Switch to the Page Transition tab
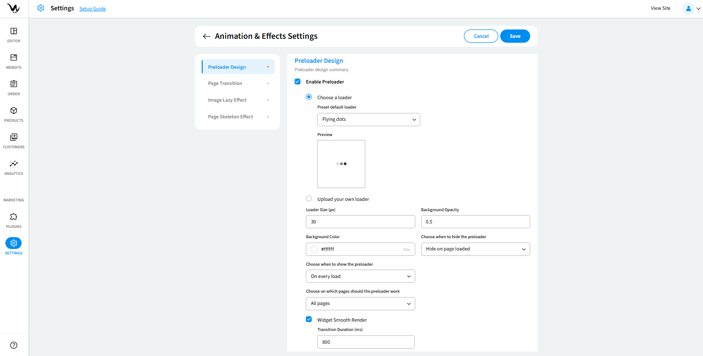This screenshot has height=356, width=703. [x=225, y=83]
